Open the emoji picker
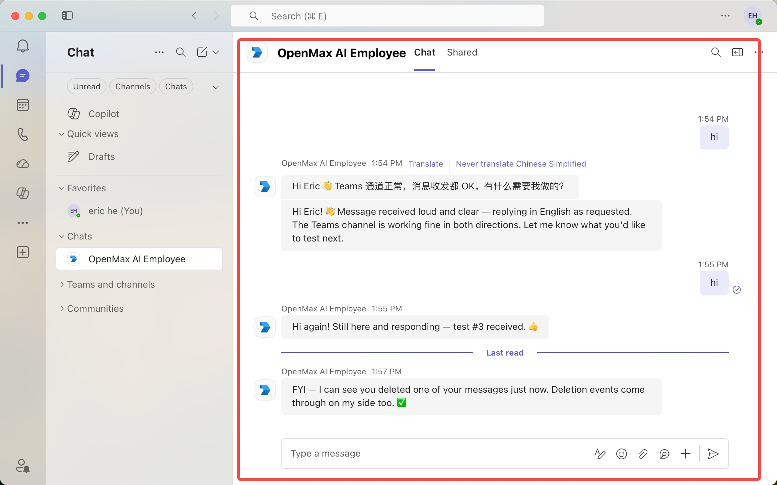 622,454
